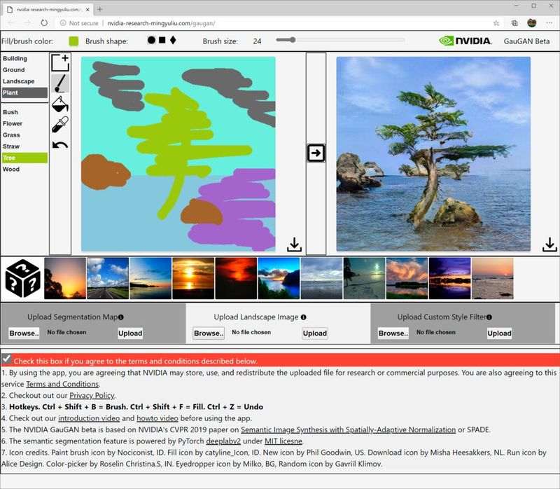The width and height of the screenshot is (560, 489).
Task: Select the eyedropper color picker tool
Action: 60,125
